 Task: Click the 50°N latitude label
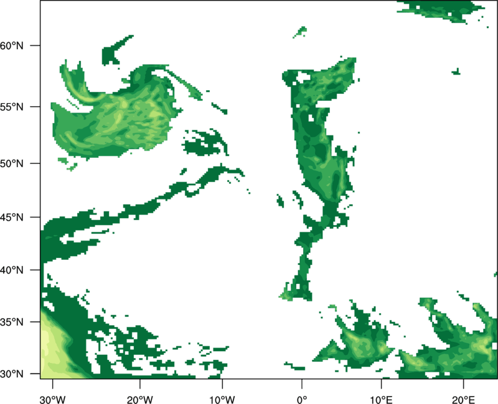coord(11,163)
